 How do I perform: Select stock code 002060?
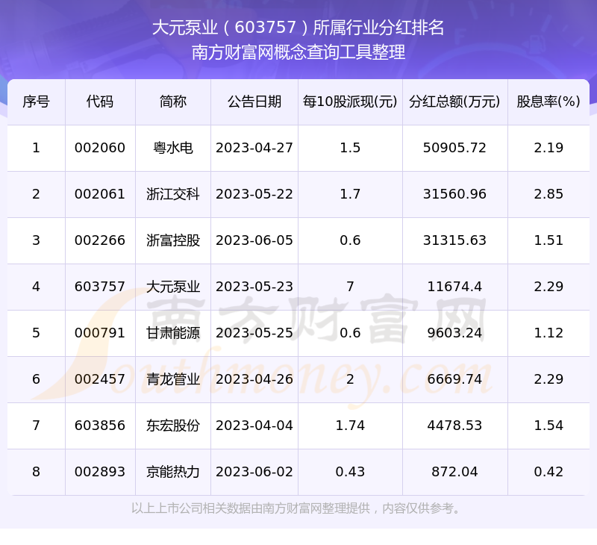click(x=100, y=148)
